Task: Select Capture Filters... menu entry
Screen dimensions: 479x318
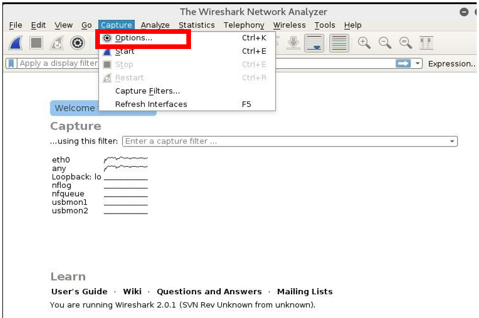Action: pos(187,91)
